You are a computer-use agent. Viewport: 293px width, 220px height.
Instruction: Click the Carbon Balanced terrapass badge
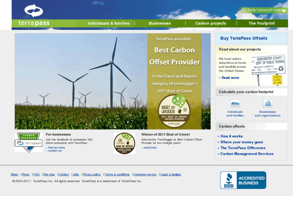[x=29, y=142]
